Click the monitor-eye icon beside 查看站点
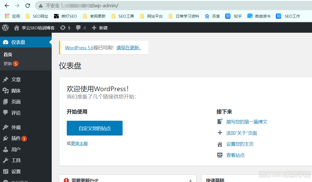This screenshot has width=312, height=182. pyautogui.click(x=220, y=155)
